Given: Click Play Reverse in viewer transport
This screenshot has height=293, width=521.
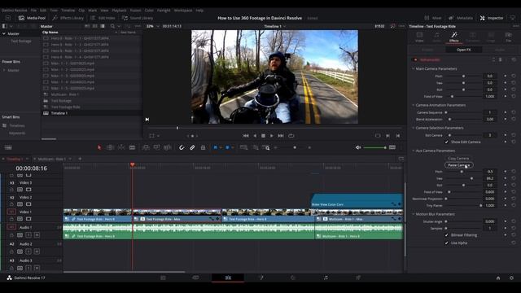Looking at the screenshot, I should point(255,136).
